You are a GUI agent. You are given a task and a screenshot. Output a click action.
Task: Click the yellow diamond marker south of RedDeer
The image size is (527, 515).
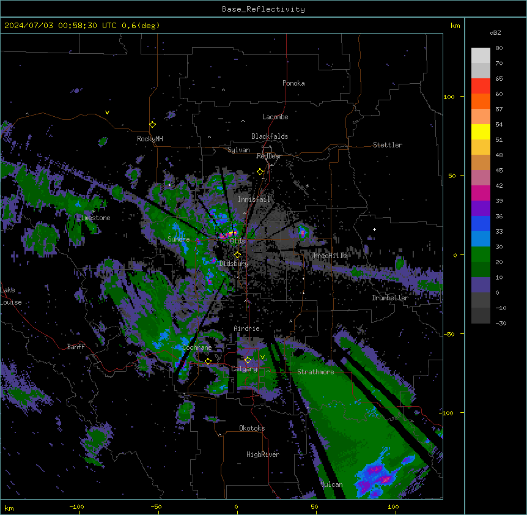click(x=260, y=171)
